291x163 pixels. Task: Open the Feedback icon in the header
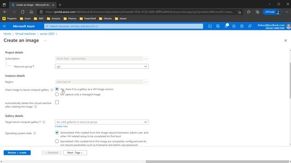250,26
